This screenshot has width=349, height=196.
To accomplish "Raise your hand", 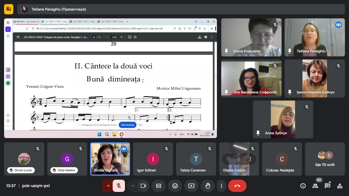I will (x=208, y=186).
